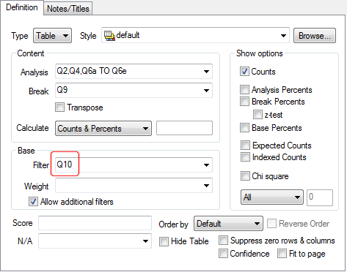Click the default style table icon
The height and width of the screenshot is (272, 347).
pyautogui.click(x=109, y=36)
